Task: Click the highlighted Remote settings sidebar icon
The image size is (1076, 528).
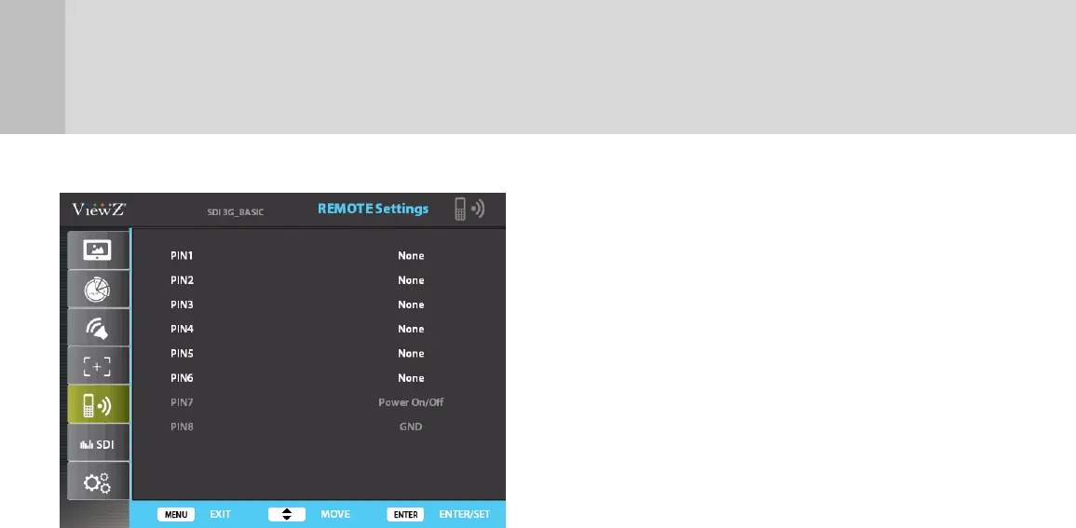Action: coord(98,404)
